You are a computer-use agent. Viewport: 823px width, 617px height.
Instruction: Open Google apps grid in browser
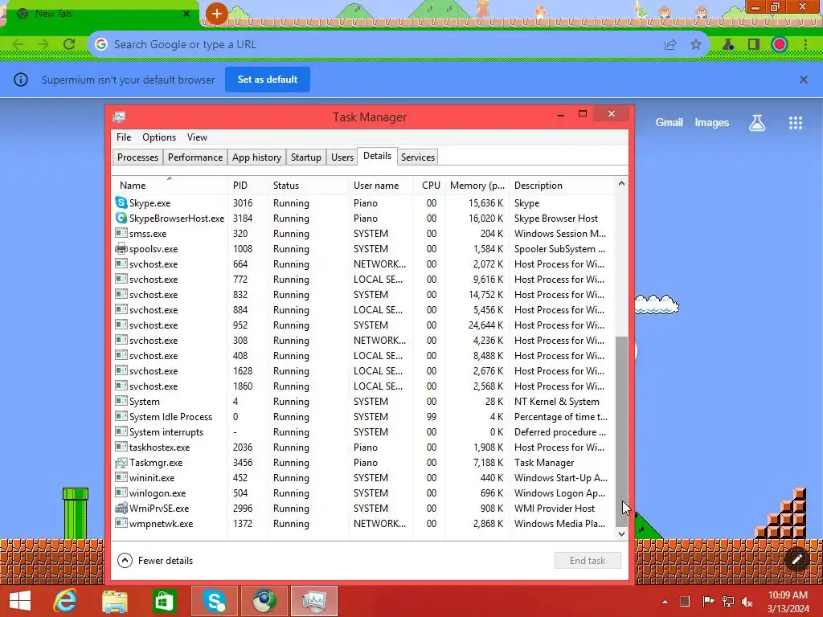click(795, 123)
